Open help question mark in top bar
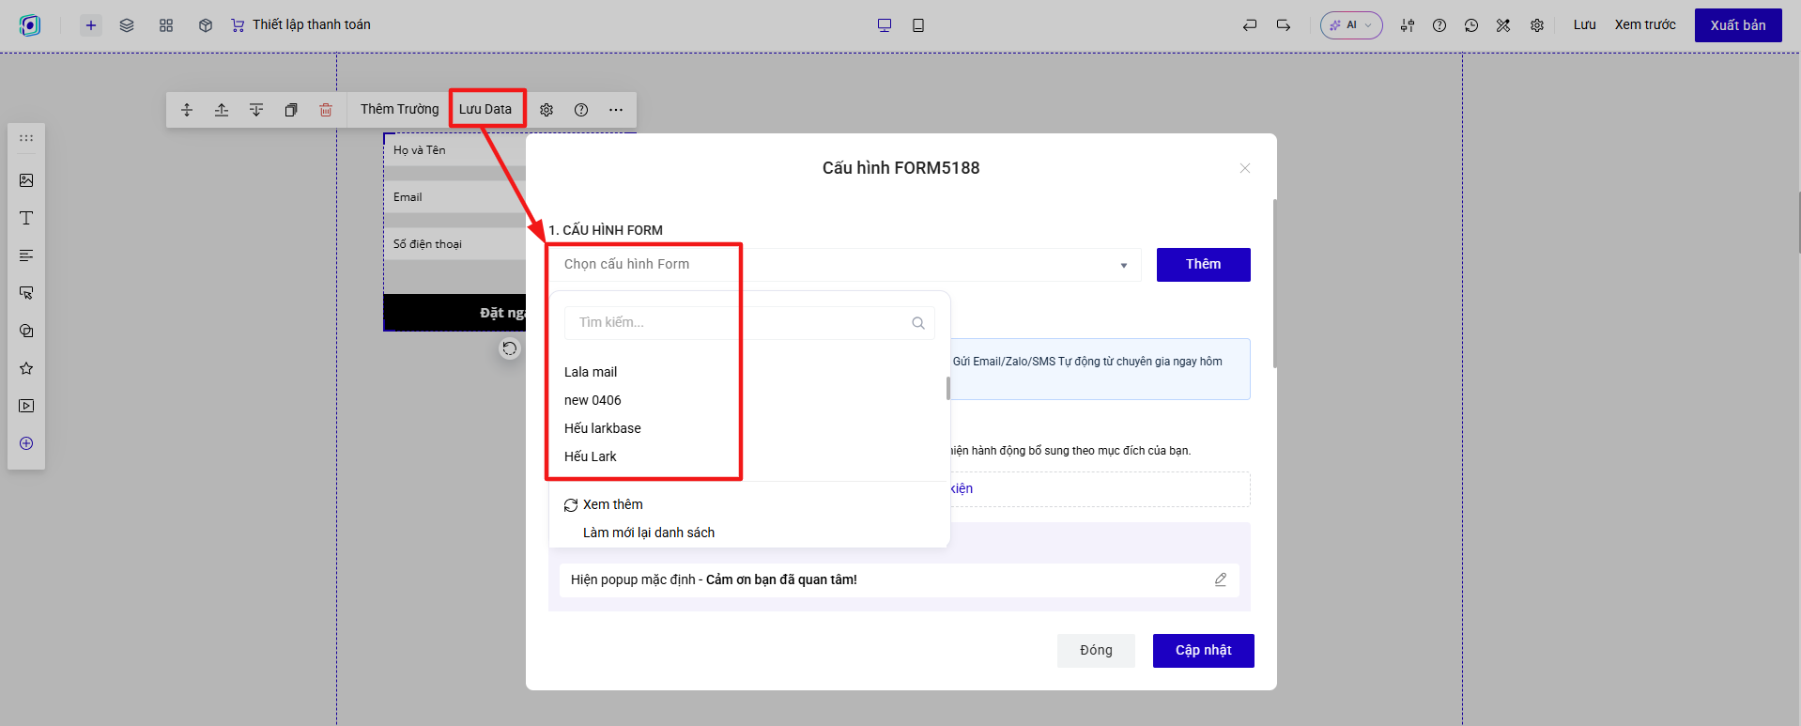The height and width of the screenshot is (726, 1801). pos(1439,25)
